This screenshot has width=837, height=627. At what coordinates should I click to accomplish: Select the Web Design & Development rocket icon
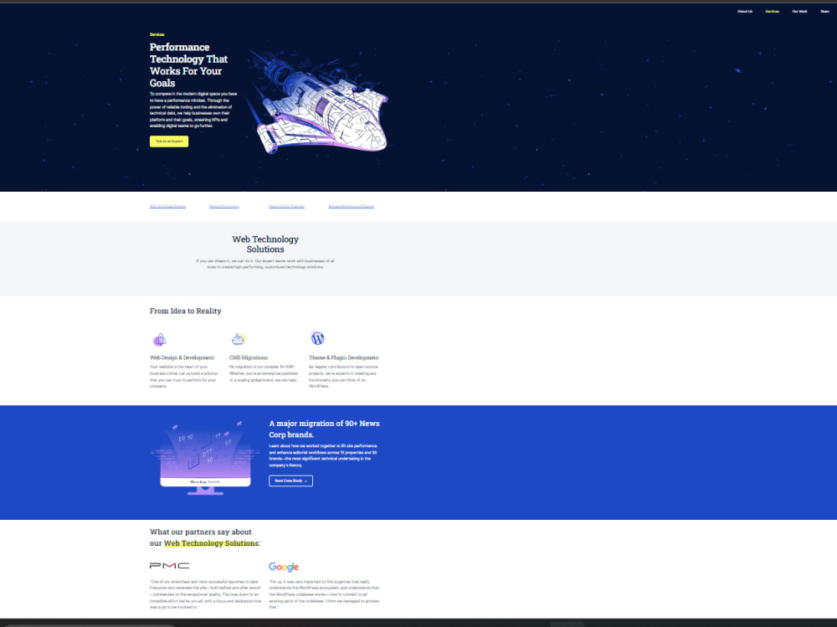coord(159,338)
